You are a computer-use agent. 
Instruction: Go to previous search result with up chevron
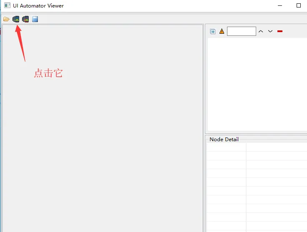point(261,31)
